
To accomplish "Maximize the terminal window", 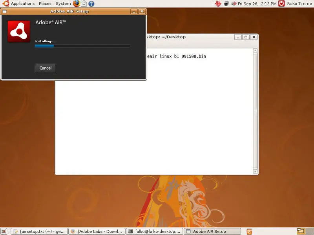I will point(246,37).
